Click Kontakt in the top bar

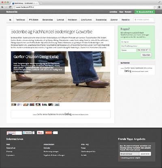tap(128, 12)
